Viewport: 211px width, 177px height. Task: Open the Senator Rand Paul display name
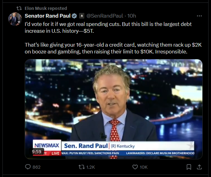coord(48,16)
